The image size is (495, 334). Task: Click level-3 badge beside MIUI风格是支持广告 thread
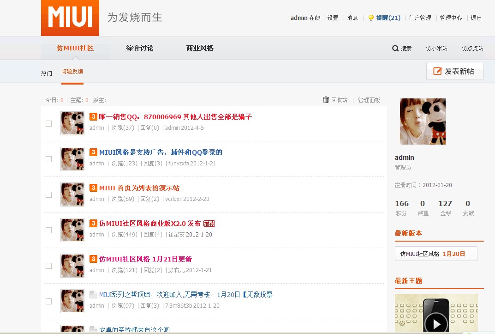(93, 152)
